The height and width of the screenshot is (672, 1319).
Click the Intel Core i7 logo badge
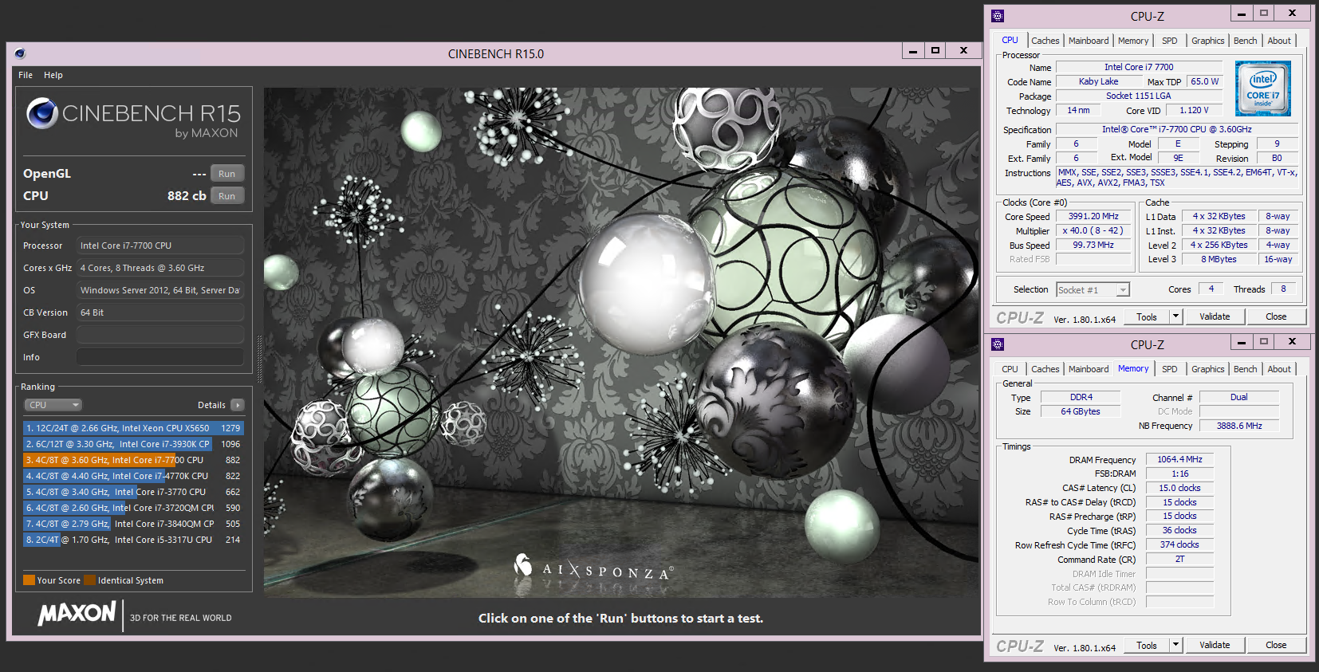coord(1262,88)
